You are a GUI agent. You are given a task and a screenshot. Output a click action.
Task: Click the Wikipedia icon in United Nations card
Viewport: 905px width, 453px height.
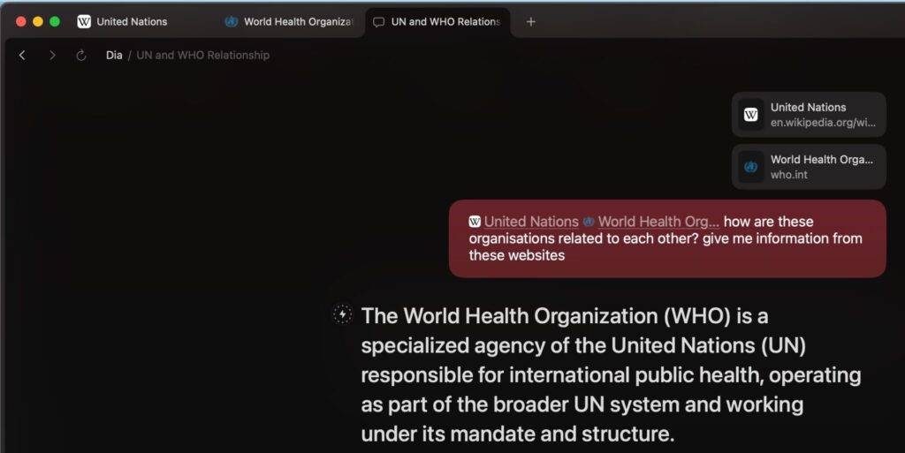pos(751,115)
